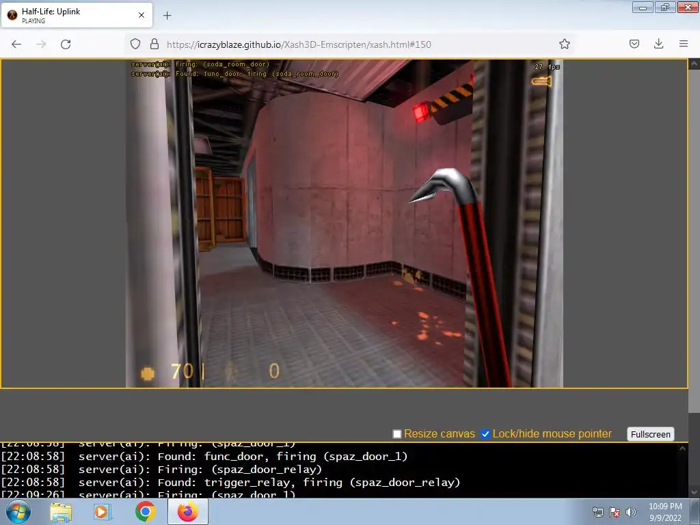Click the health value 70 in HUD

click(x=182, y=371)
